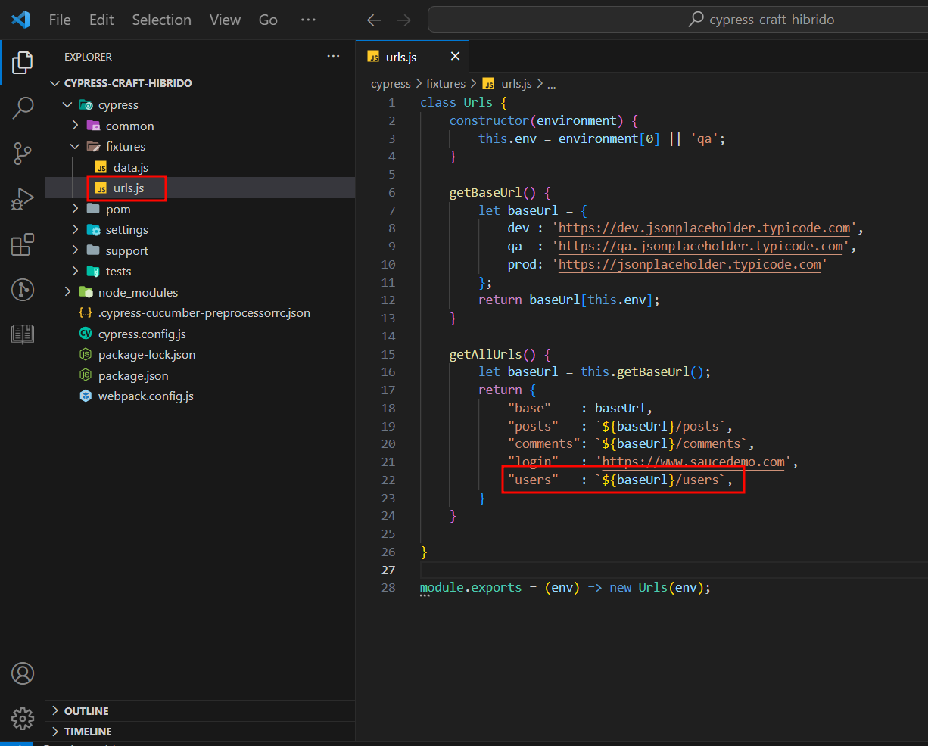The image size is (928, 746).
Task: Click the breadcrumb ellipsis symbol segment
Action: [552, 85]
